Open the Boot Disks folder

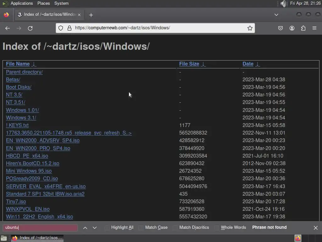click(x=19, y=87)
